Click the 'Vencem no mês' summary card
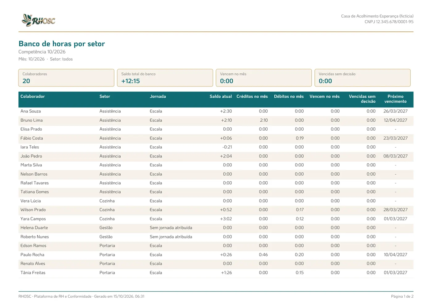The image size is (432, 305). click(264, 78)
